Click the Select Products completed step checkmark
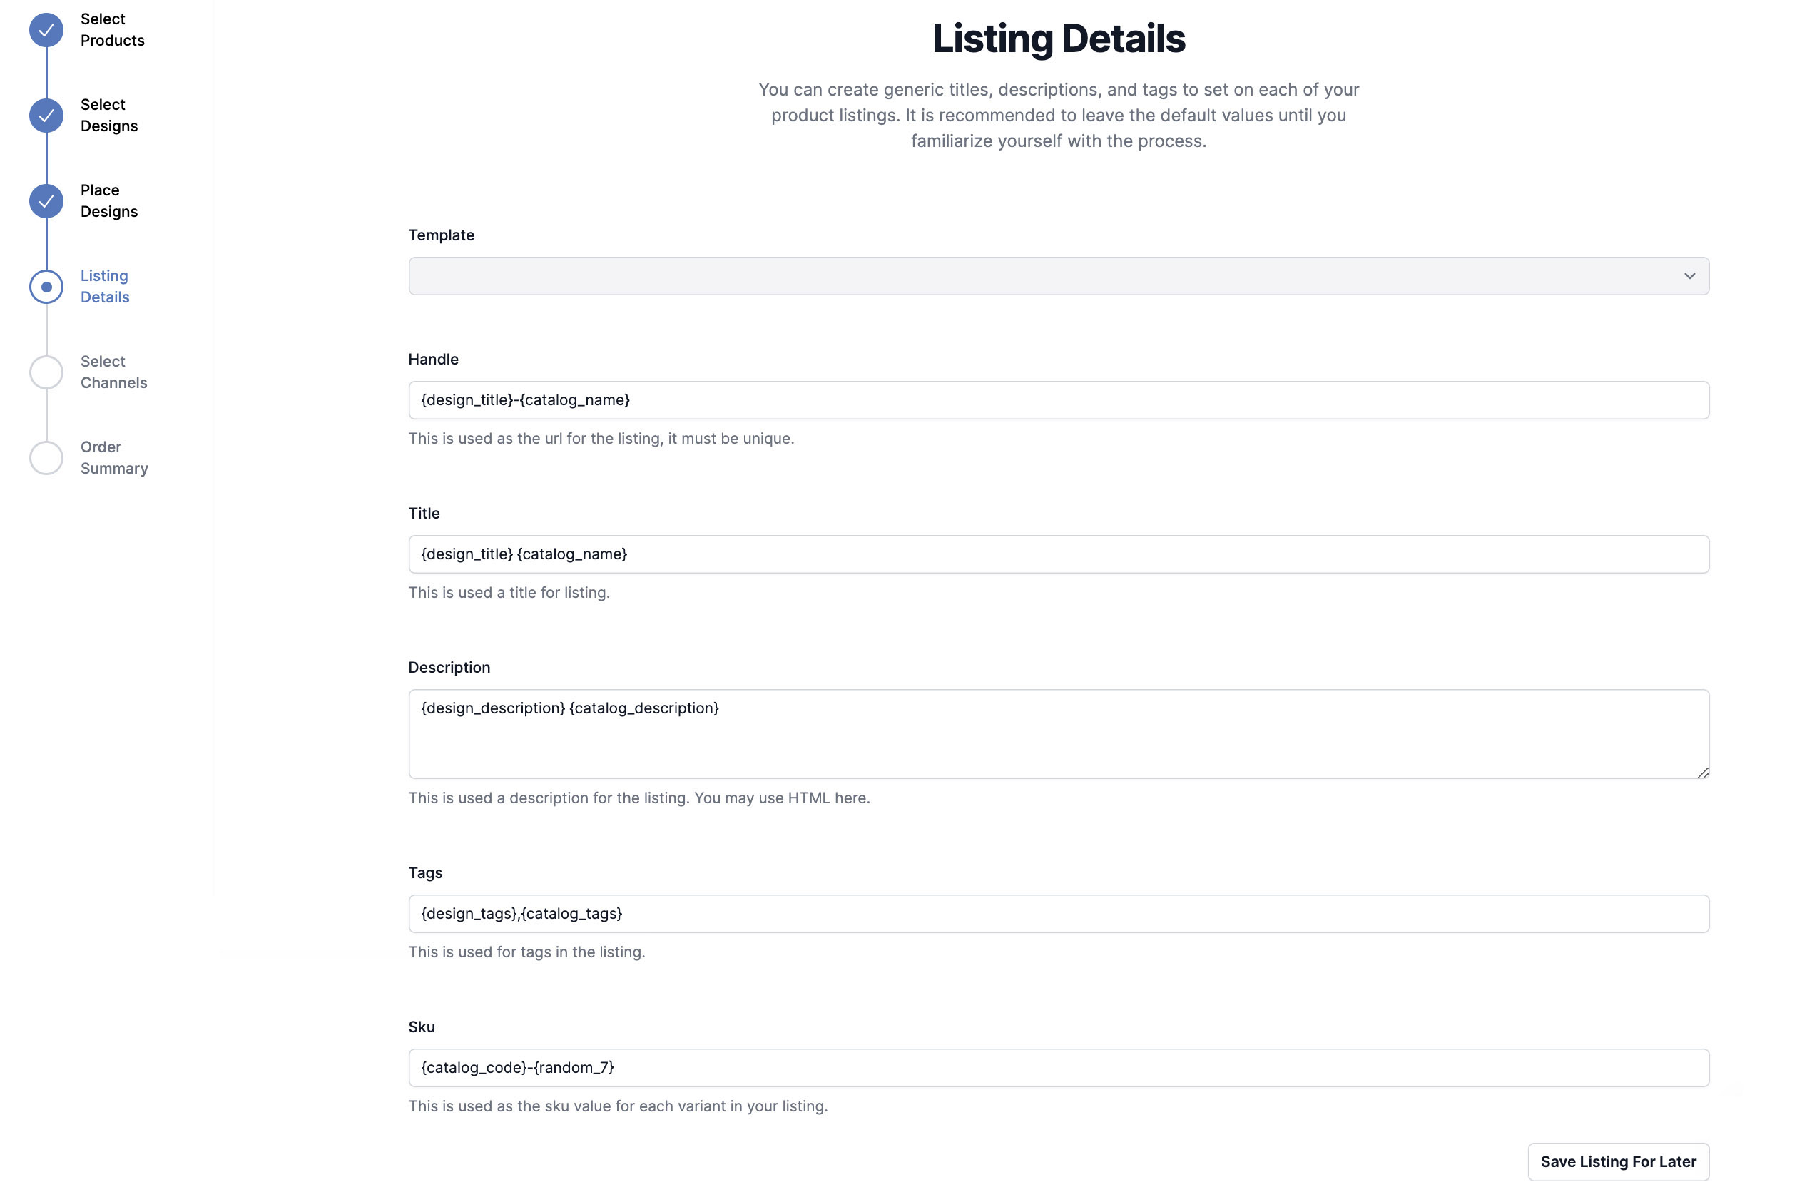The width and height of the screenshot is (1812, 1202). point(46,30)
